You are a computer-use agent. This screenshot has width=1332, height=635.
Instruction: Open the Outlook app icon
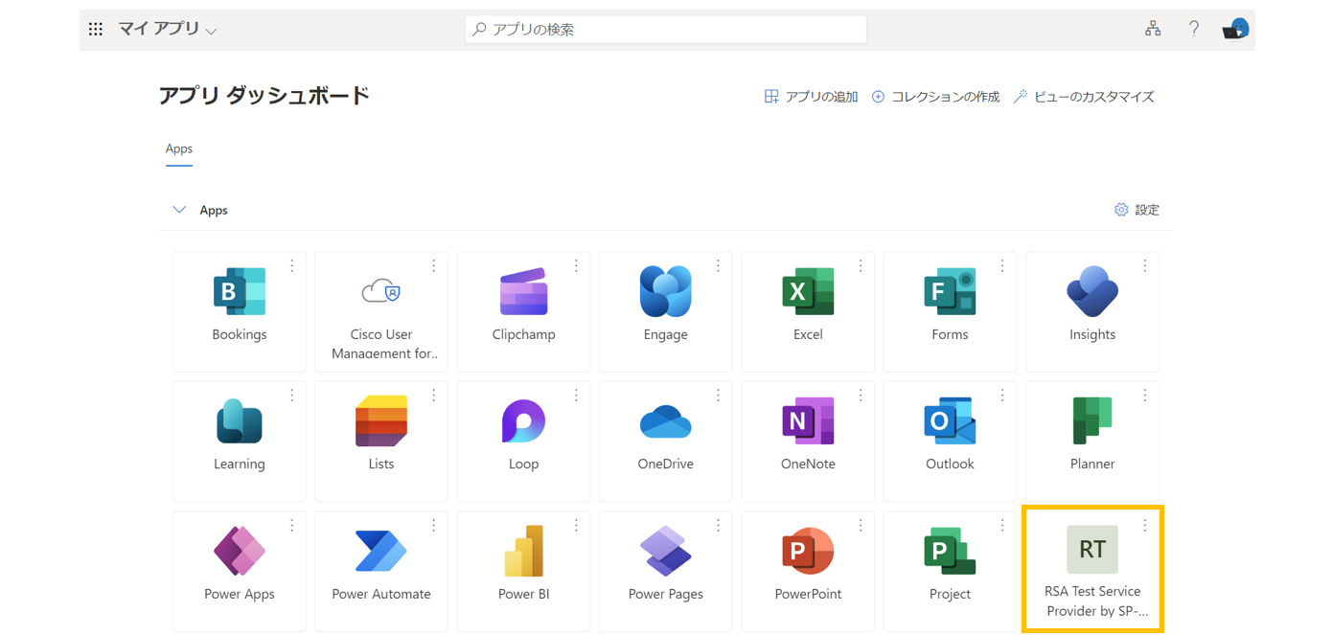tap(950, 420)
